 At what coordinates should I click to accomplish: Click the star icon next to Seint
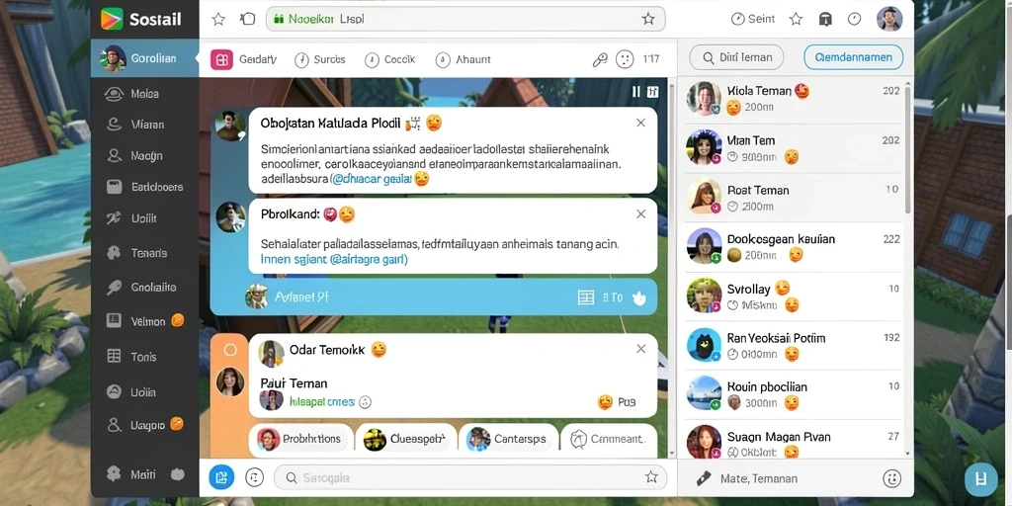797,20
